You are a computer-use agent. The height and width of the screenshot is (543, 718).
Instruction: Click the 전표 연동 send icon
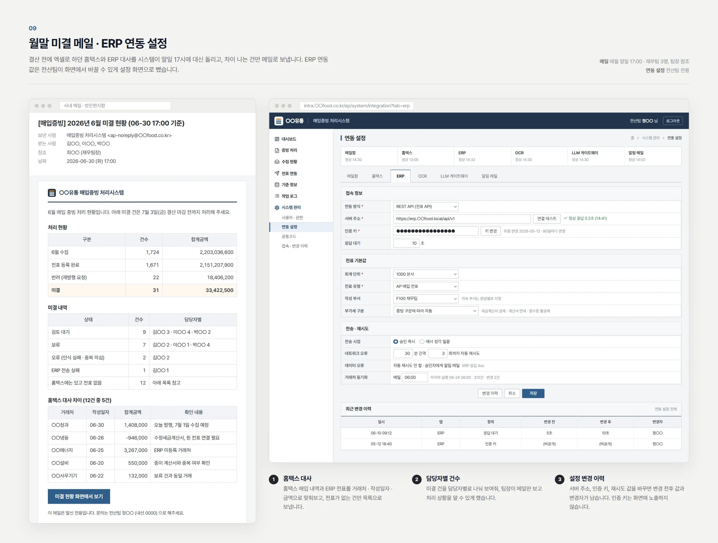(x=277, y=173)
